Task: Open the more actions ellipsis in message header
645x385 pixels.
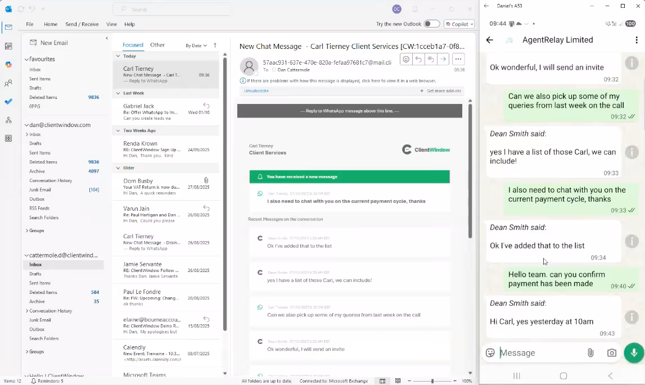Action: 458,59
